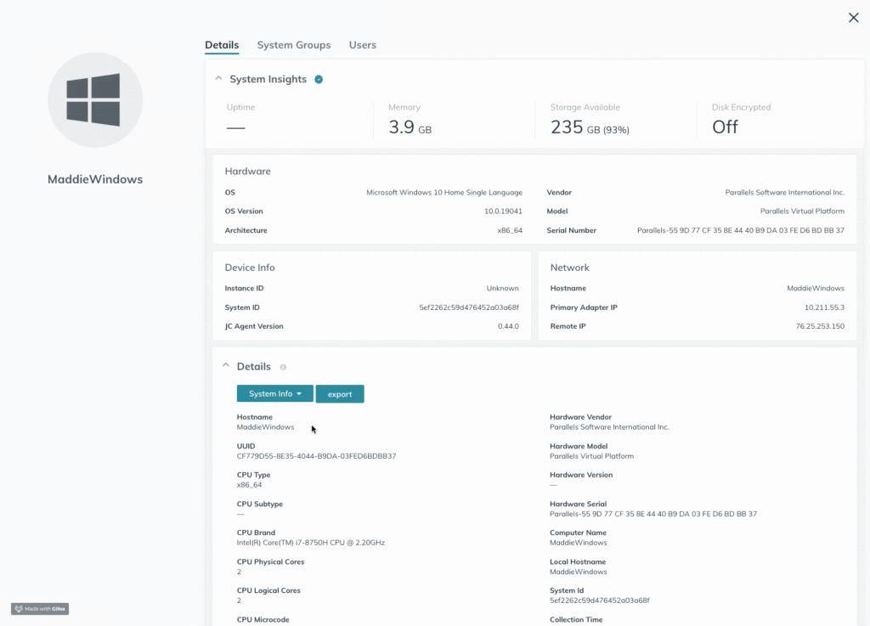Click the Windows logo device avatar
Screen dimensions: 870x626
(95, 100)
